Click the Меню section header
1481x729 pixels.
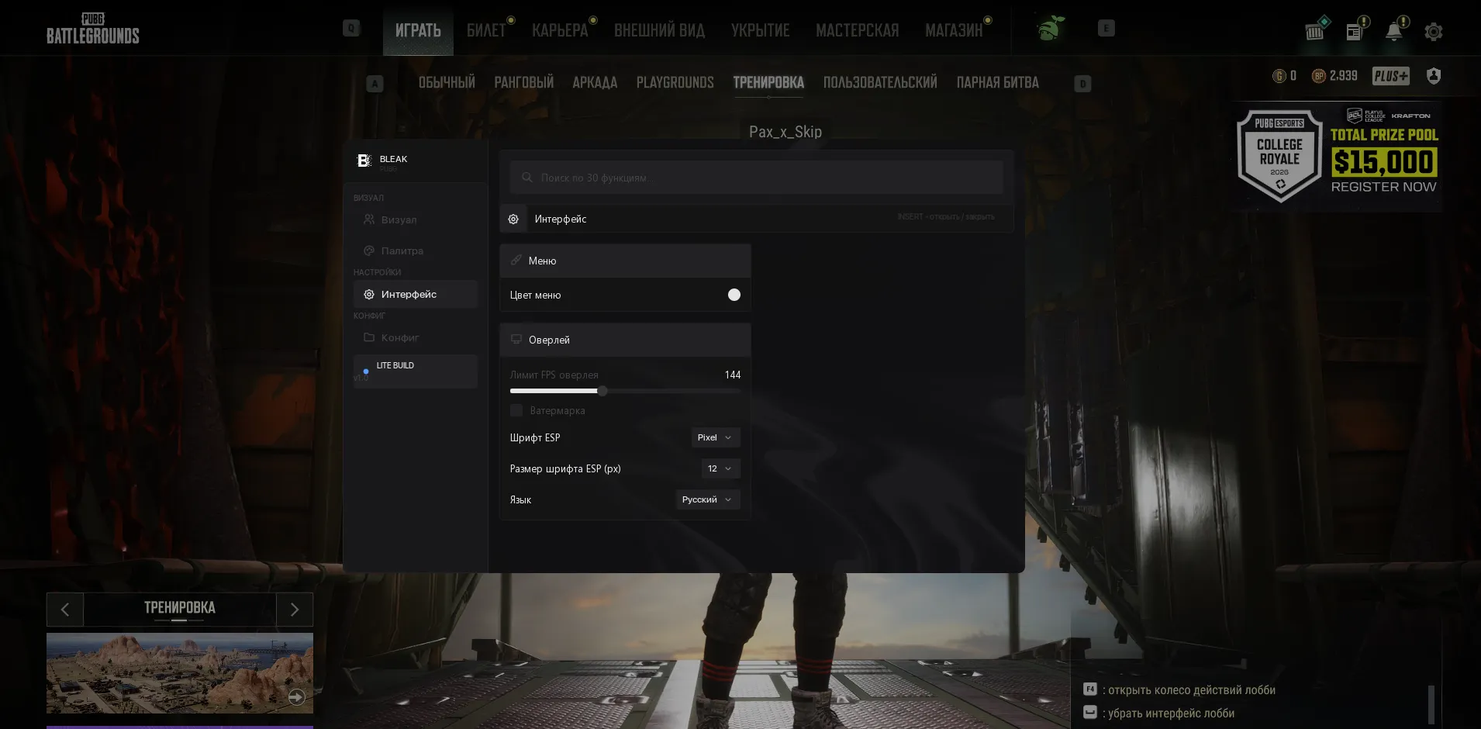625,261
